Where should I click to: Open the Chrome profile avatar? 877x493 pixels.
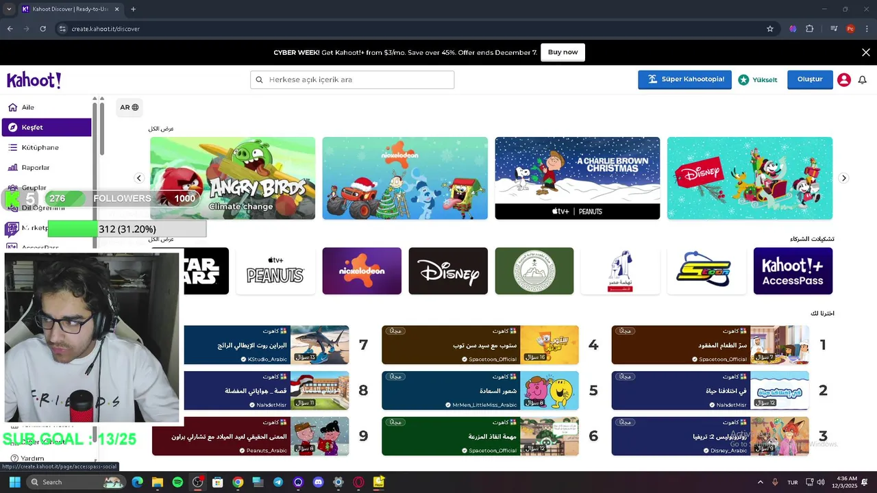[850, 29]
